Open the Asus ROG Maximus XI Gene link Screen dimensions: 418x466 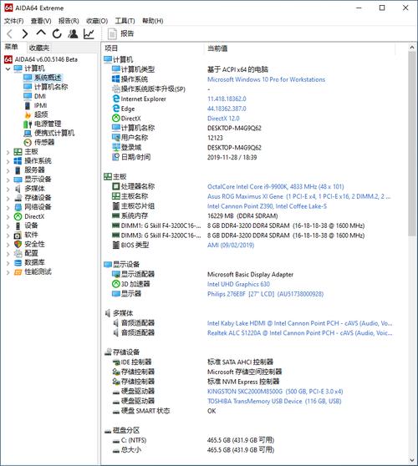(x=298, y=196)
